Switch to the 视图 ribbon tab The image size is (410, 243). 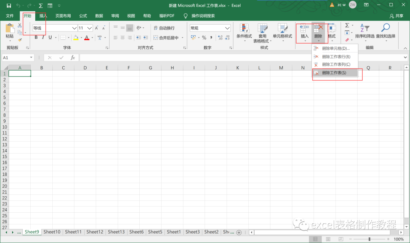[131, 16]
